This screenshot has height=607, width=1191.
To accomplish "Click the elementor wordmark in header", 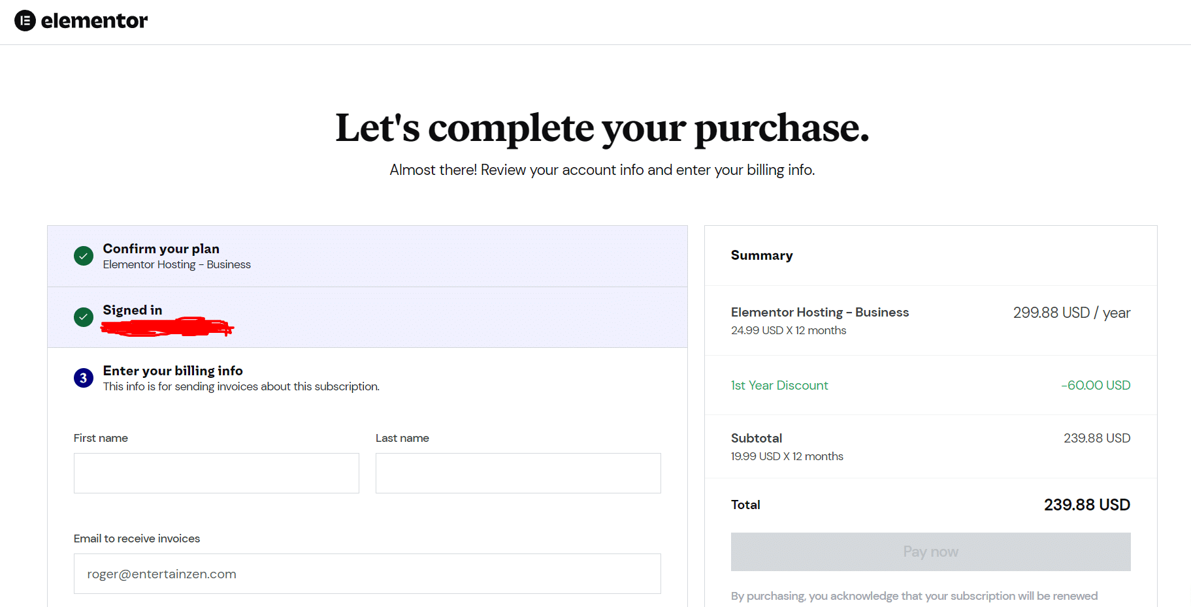I will [x=94, y=21].
